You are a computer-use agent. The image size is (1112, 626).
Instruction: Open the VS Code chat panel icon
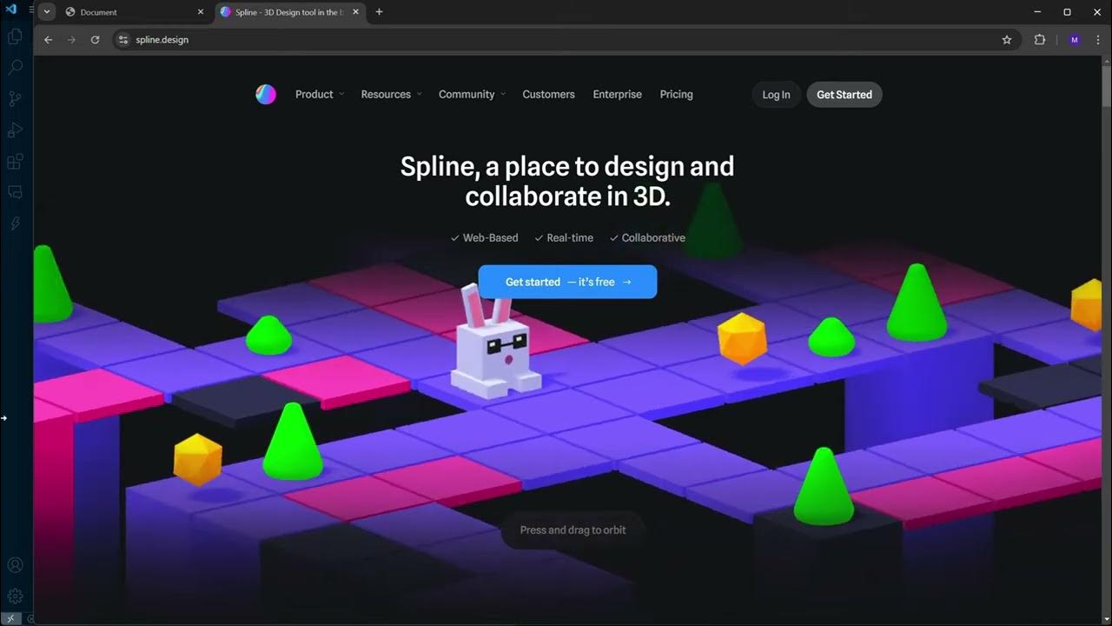tap(15, 192)
